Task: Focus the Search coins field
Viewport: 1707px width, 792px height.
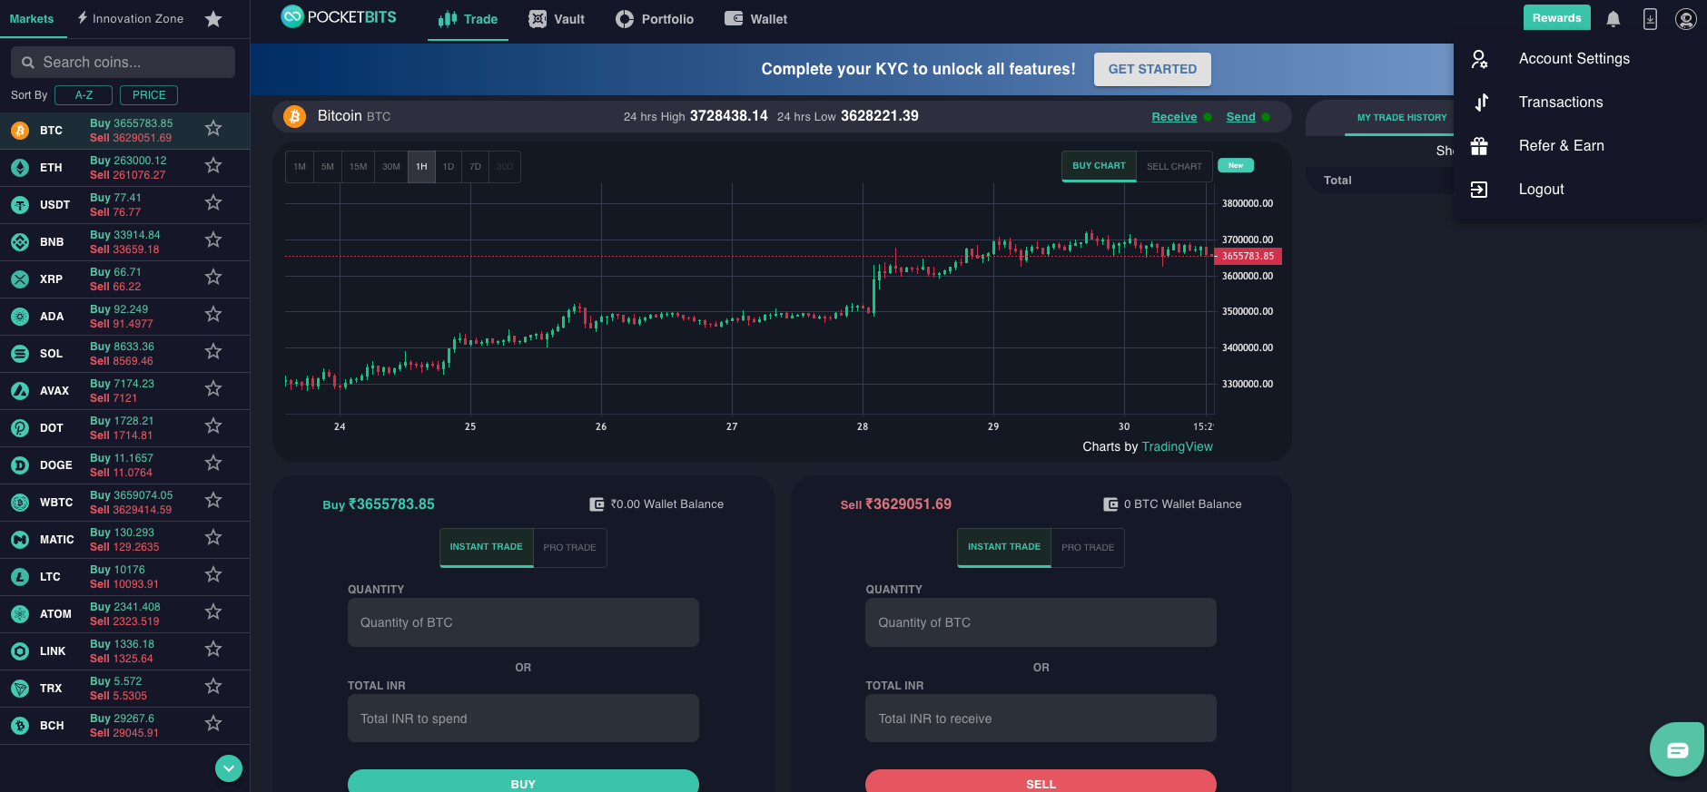Action: click(123, 63)
